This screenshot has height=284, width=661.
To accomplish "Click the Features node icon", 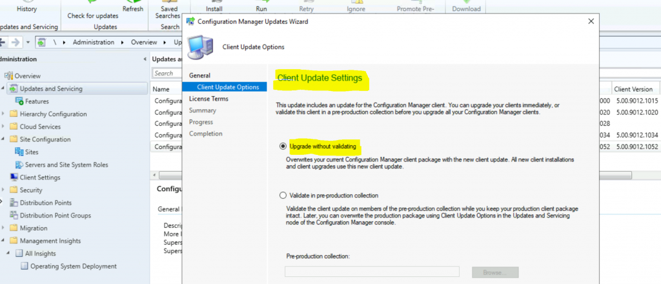I will [19, 101].
